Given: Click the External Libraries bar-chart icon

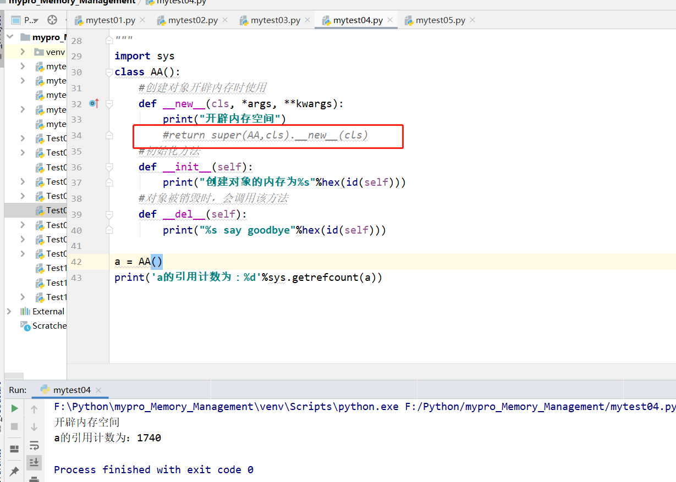Looking at the screenshot, I should (25, 311).
